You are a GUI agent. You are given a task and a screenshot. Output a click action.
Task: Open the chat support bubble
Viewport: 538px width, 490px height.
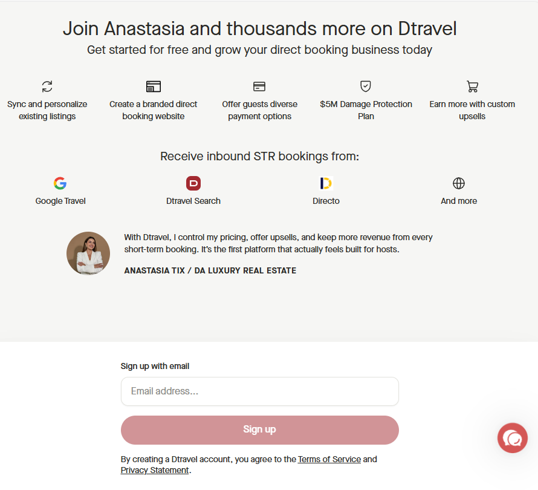pos(513,438)
